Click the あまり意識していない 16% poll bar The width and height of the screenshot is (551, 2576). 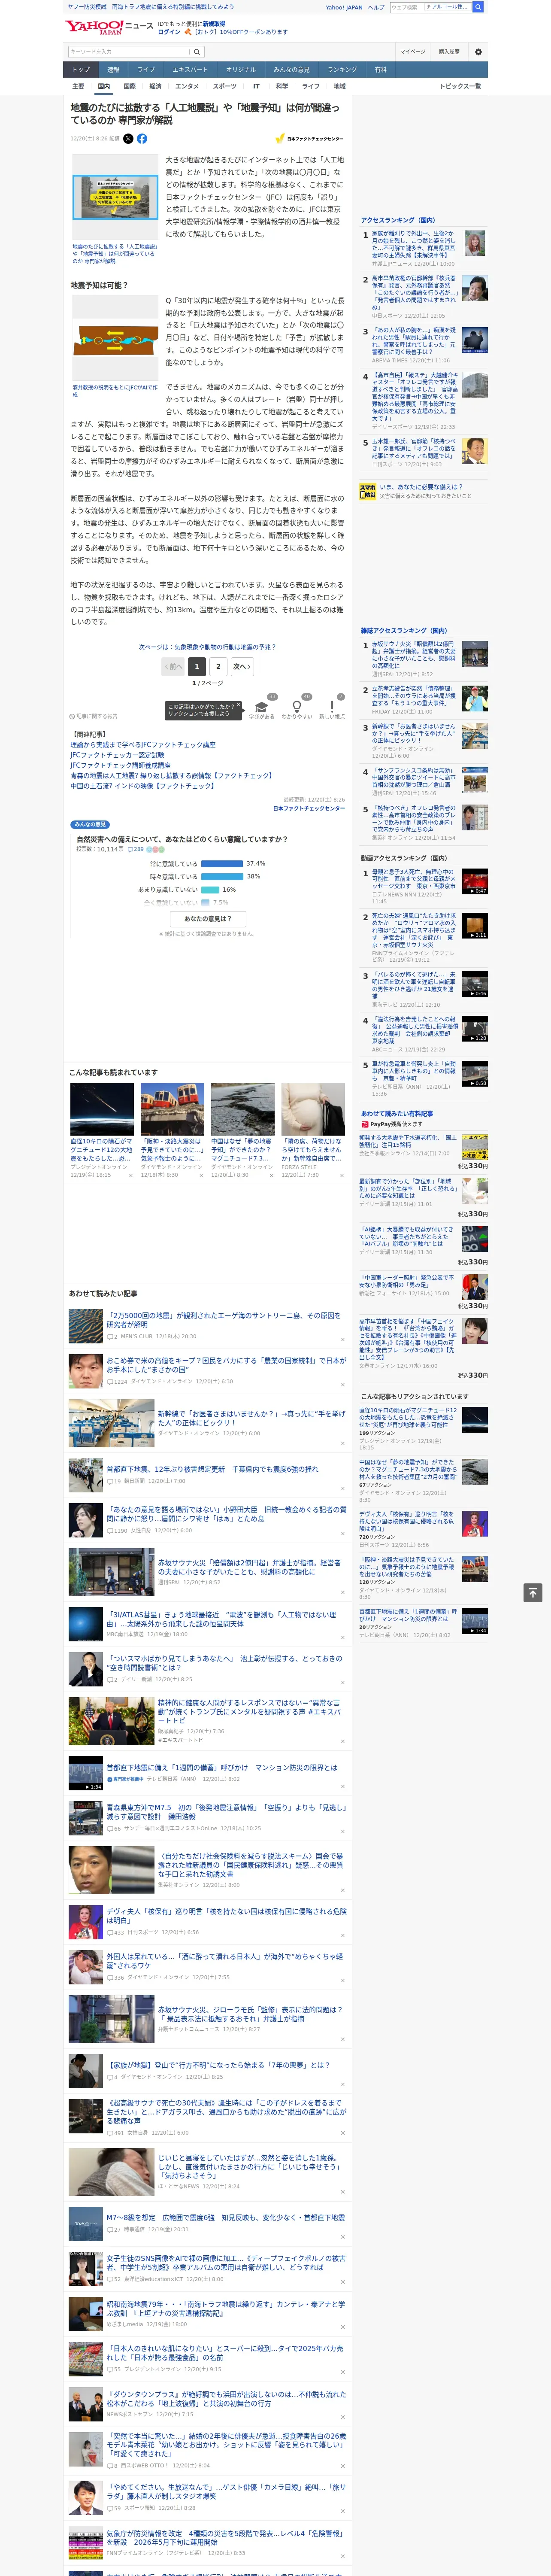(210, 889)
